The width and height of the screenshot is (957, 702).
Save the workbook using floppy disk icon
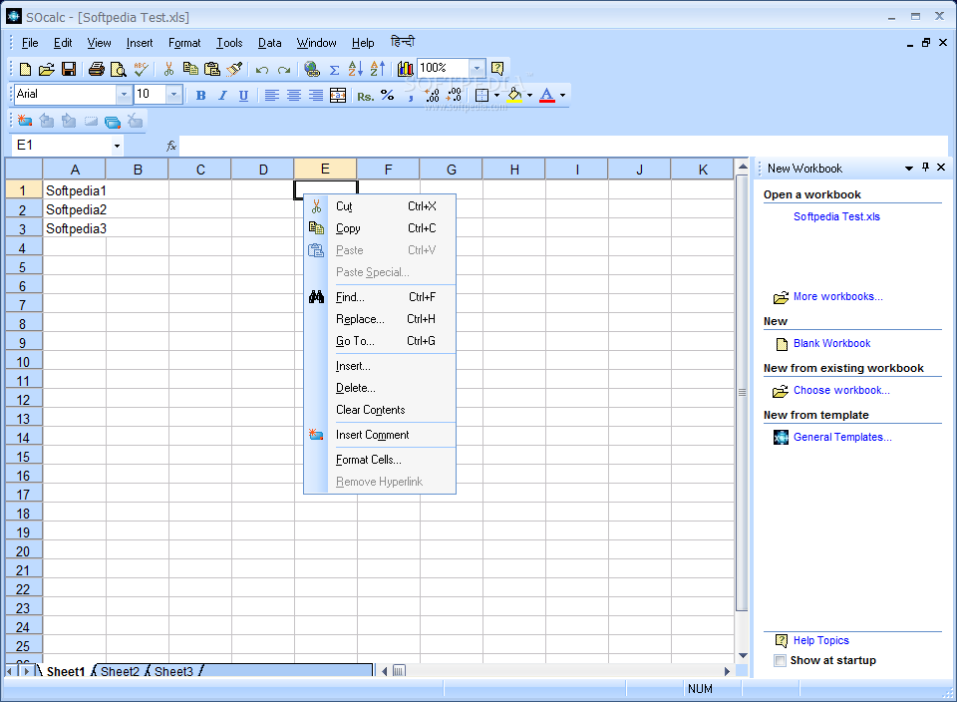point(69,69)
